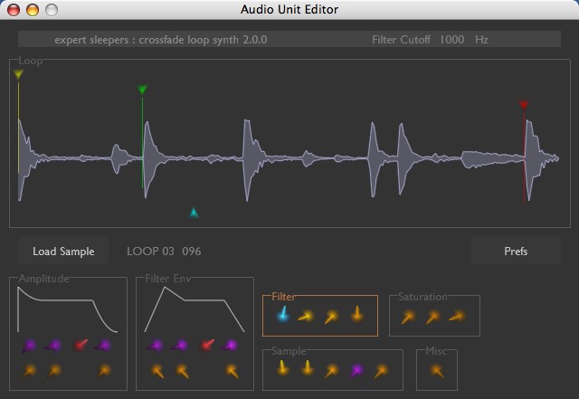Click the Filter Cutoff 1000 Hz readout

tap(430, 40)
